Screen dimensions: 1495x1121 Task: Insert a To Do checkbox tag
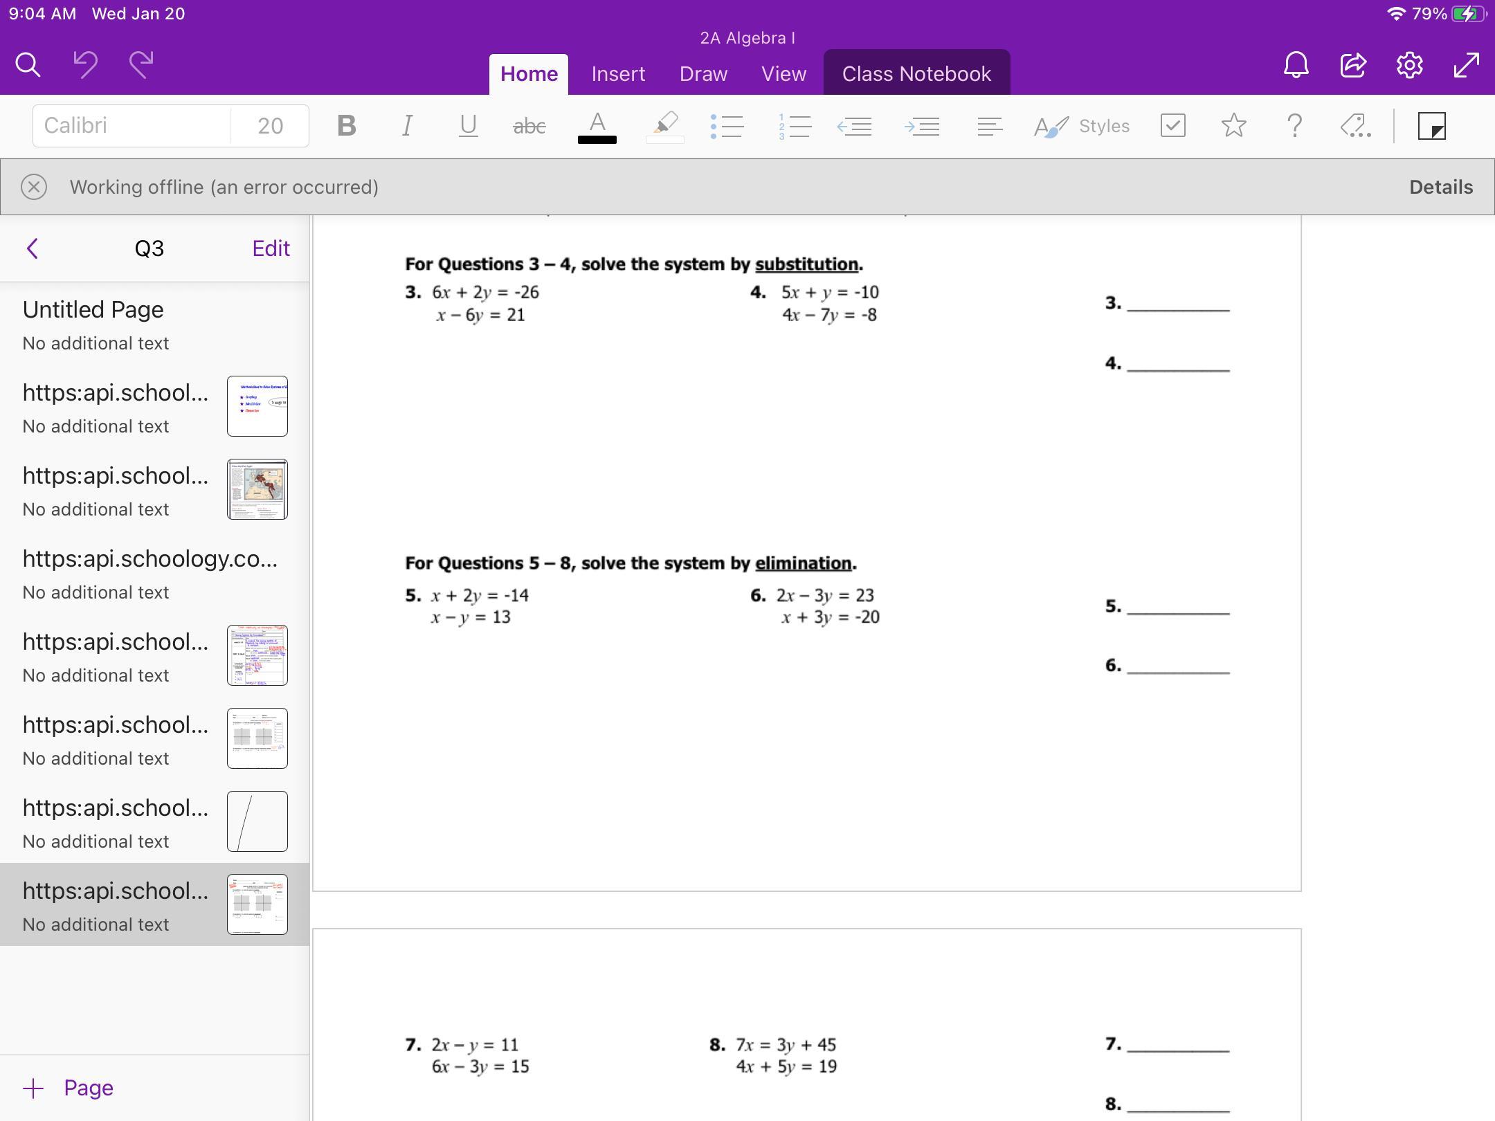1172,126
